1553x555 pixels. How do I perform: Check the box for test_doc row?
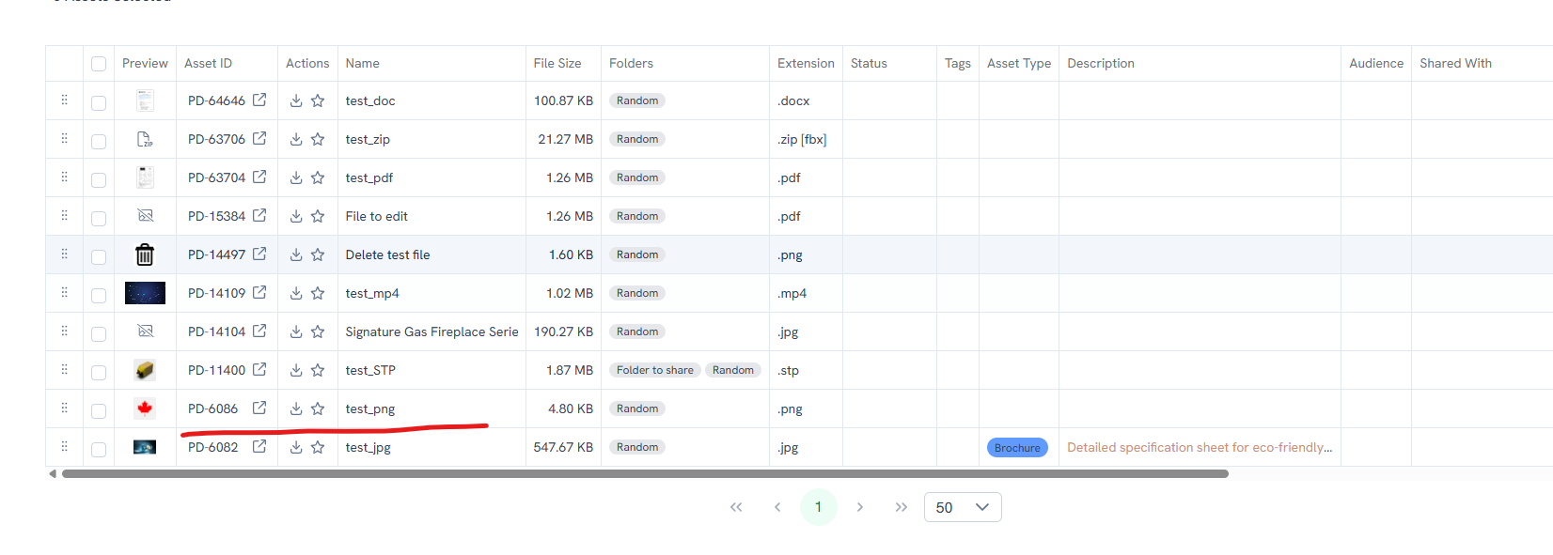point(99,102)
